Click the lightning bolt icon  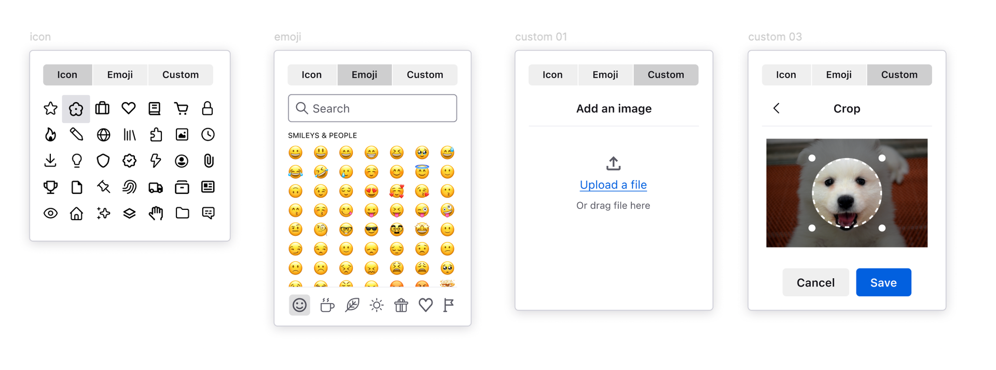155,161
